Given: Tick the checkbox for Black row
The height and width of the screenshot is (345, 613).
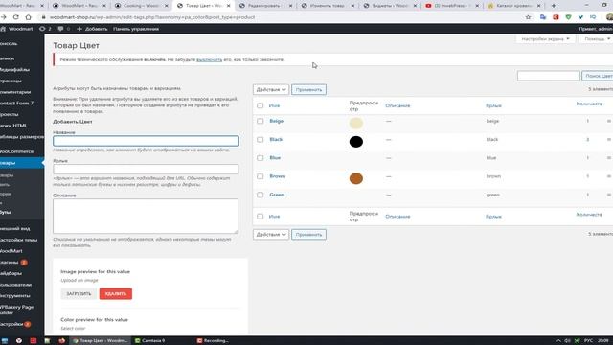Looking at the screenshot, I should click(x=260, y=140).
